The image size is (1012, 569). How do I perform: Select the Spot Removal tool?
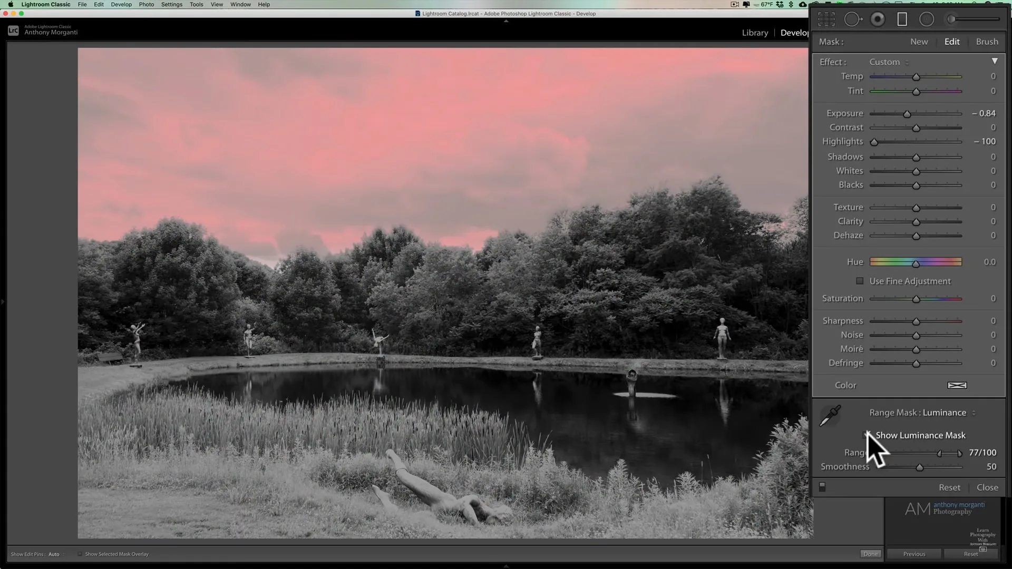(853, 19)
